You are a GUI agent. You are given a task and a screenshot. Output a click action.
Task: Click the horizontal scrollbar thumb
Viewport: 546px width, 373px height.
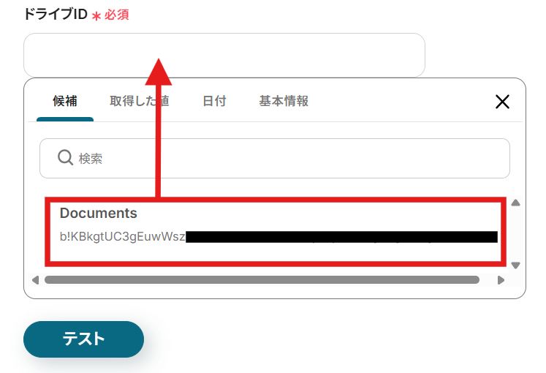coord(262,280)
